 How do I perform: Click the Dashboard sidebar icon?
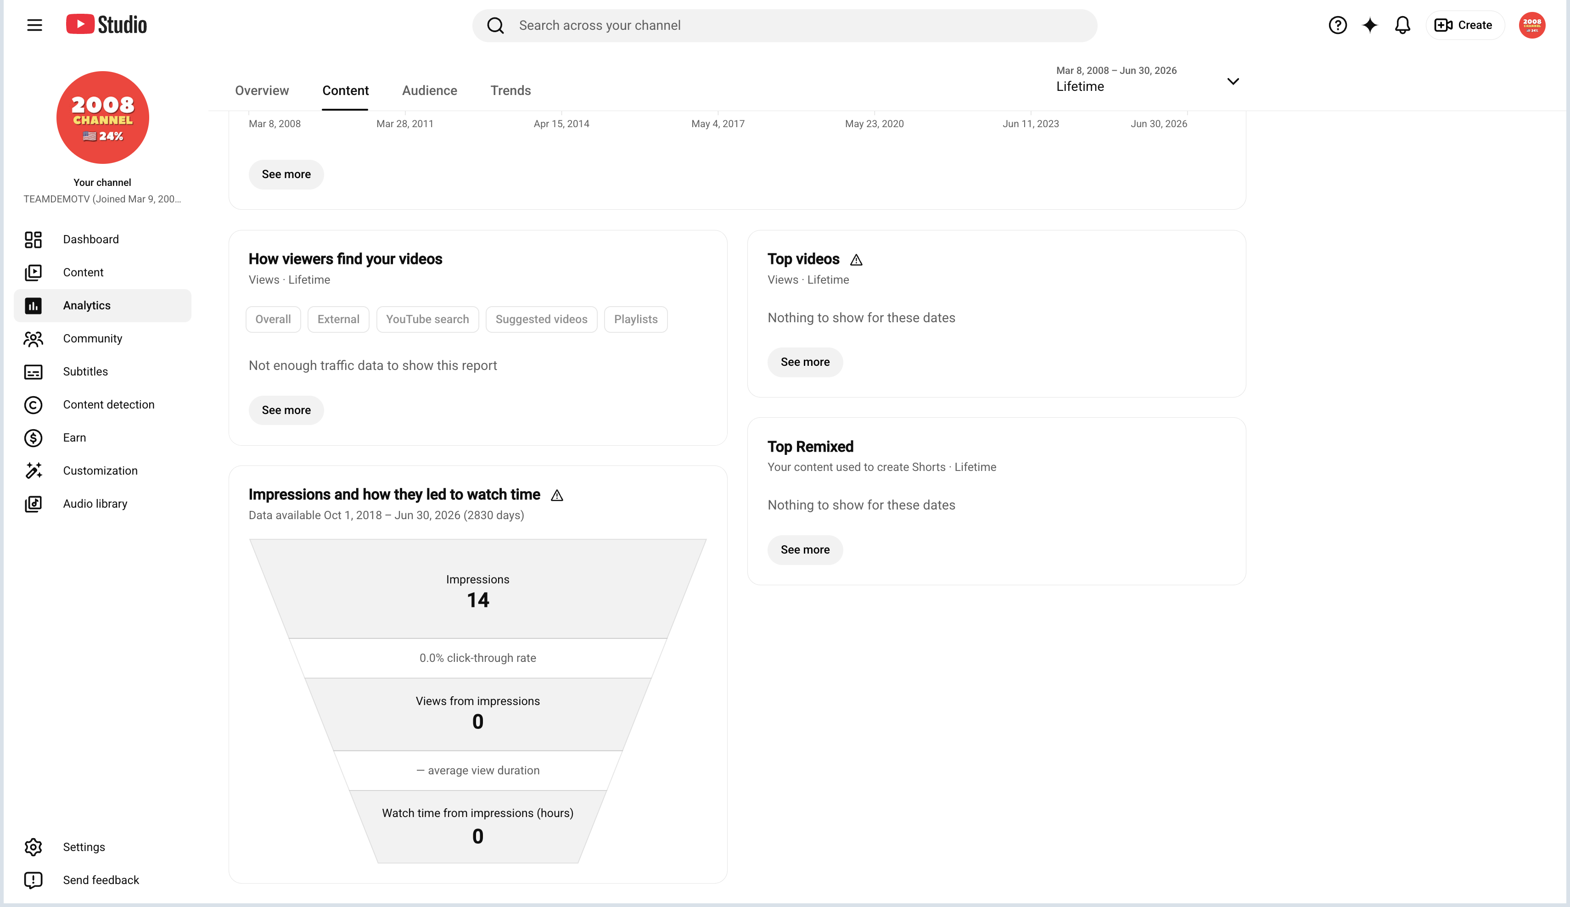pyautogui.click(x=33, y=239)
